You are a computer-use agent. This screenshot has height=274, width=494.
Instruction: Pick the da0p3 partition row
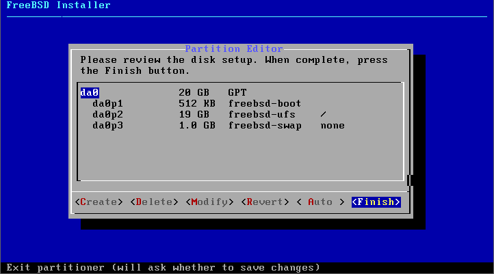[107, 125]
